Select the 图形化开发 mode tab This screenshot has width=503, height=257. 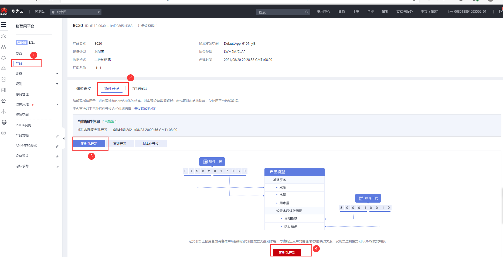(89, 144)
